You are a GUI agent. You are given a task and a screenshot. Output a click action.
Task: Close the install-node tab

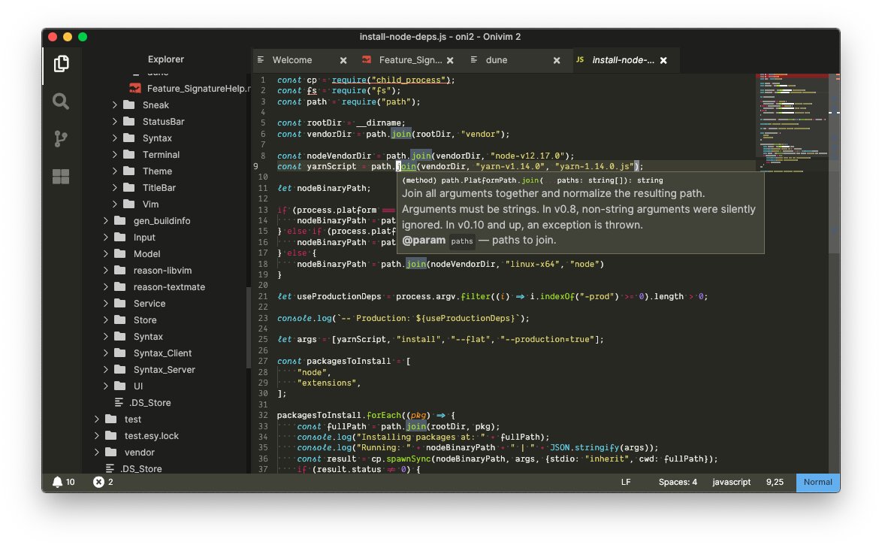coord(663,60)
